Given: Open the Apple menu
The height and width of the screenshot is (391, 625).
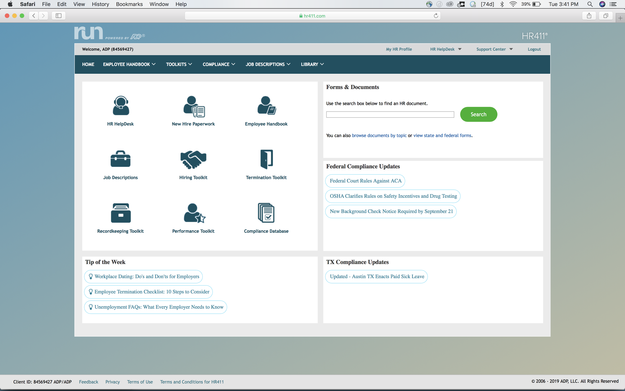Looking at the screenshot, I should coord(10,4).
